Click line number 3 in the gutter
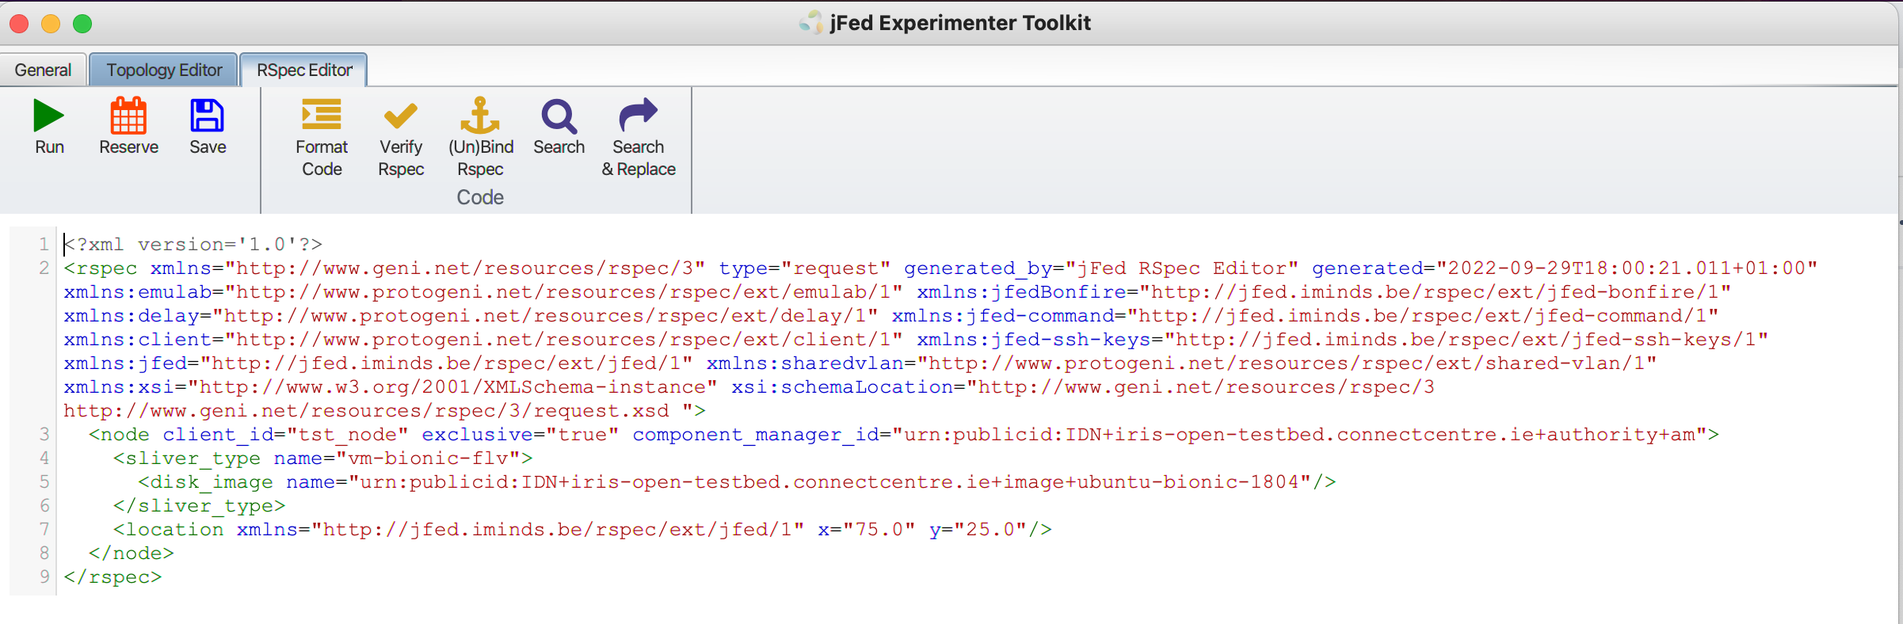 [44, 434]
